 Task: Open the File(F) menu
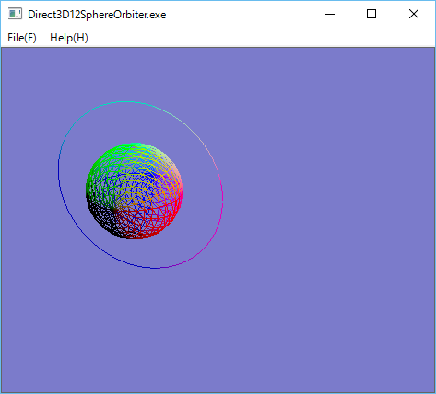(22, 38)
